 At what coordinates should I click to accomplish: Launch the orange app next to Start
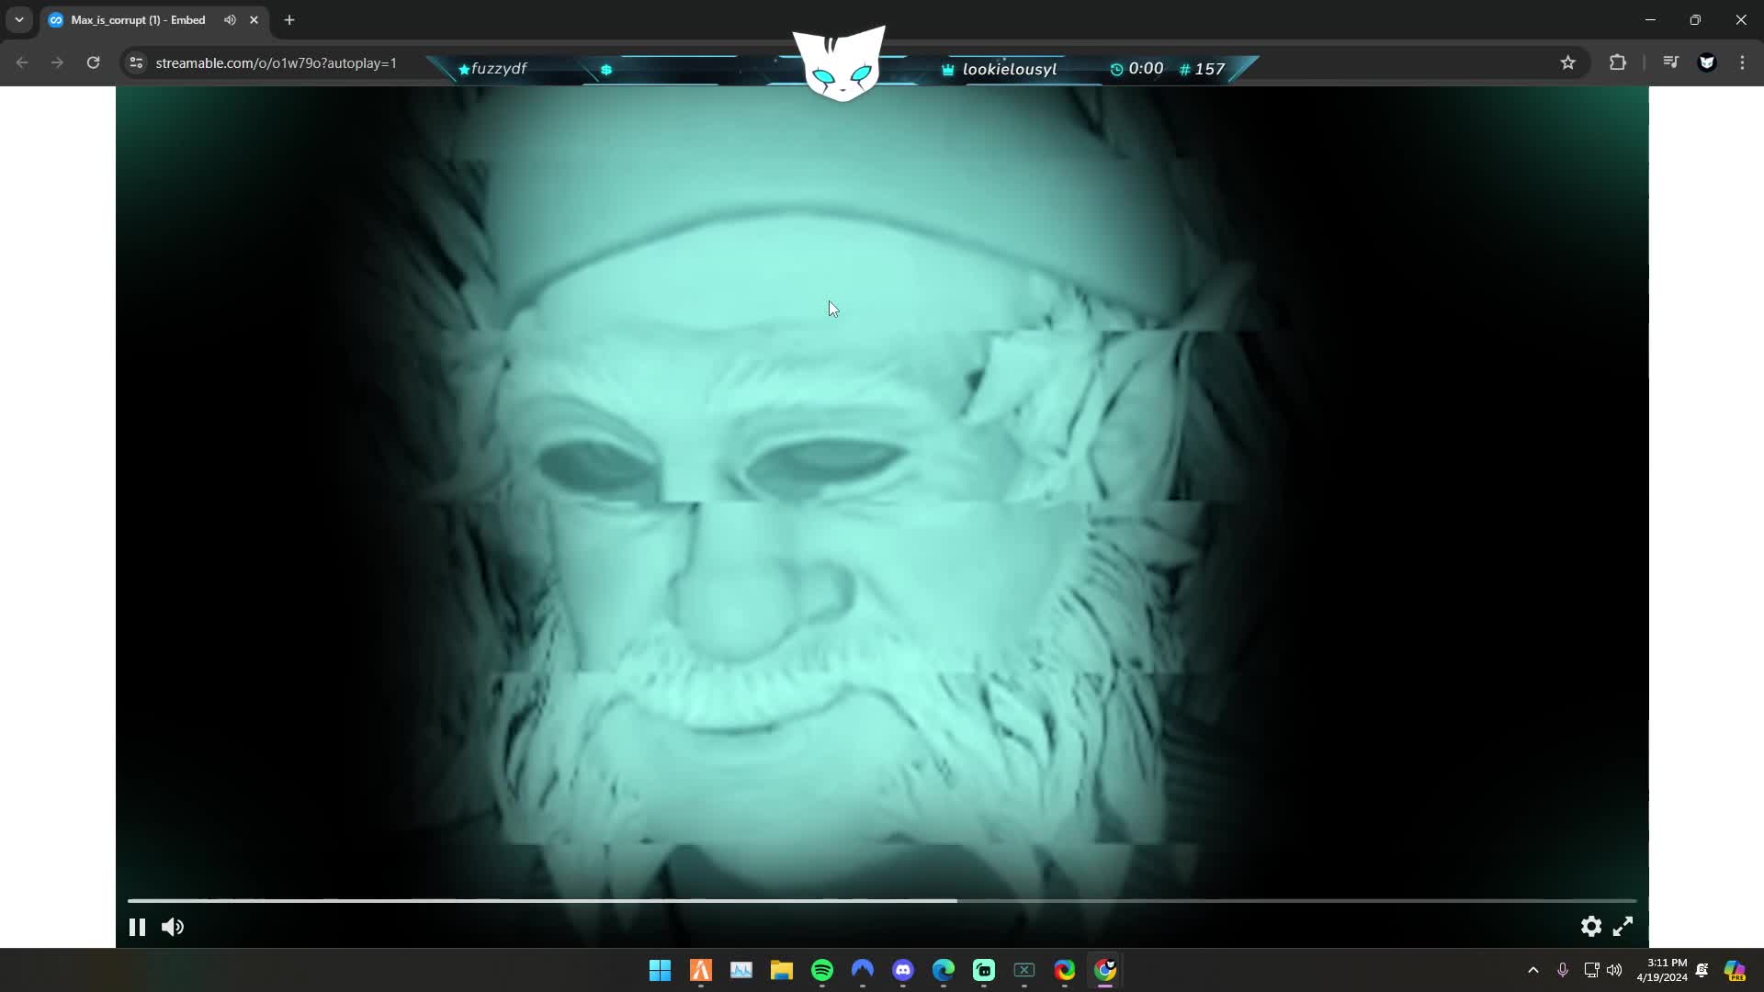pyautogui.click(x=701, y=970)
